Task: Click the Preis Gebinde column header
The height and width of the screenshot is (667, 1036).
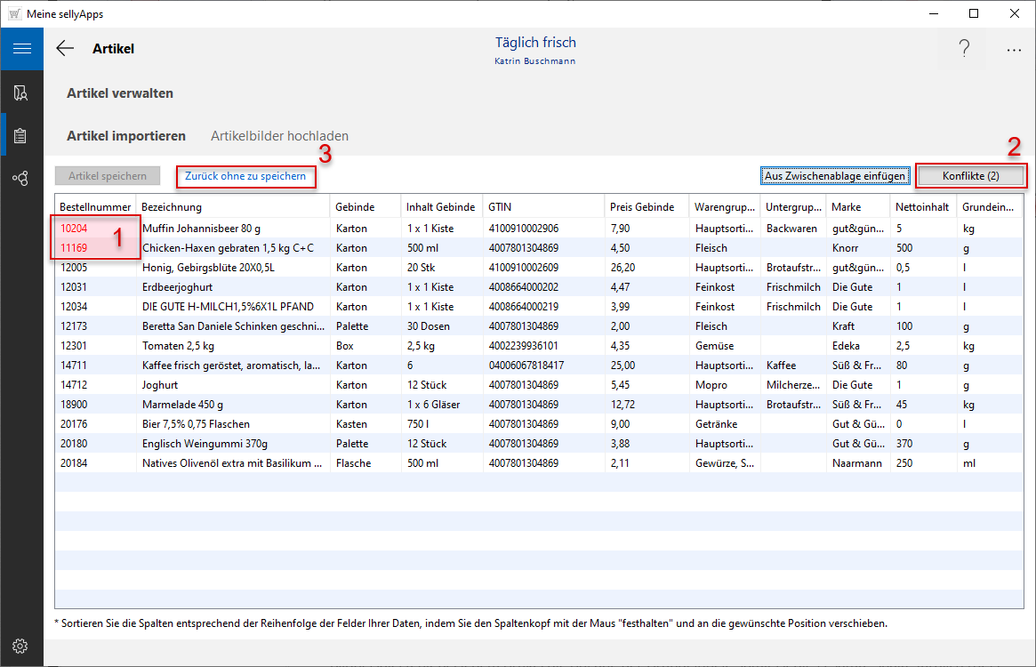Action: click(643, 207)
